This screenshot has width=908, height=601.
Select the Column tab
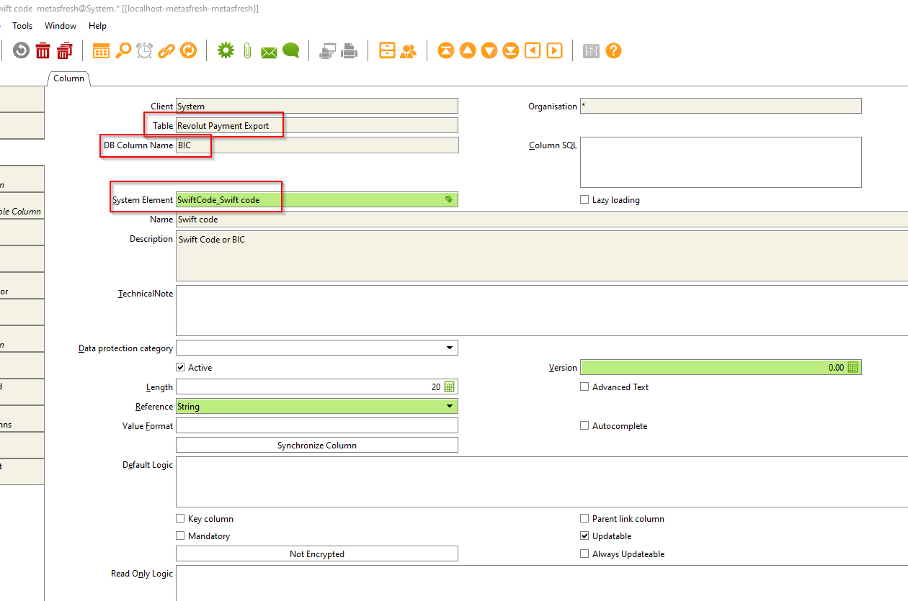(x=69, y=78)
